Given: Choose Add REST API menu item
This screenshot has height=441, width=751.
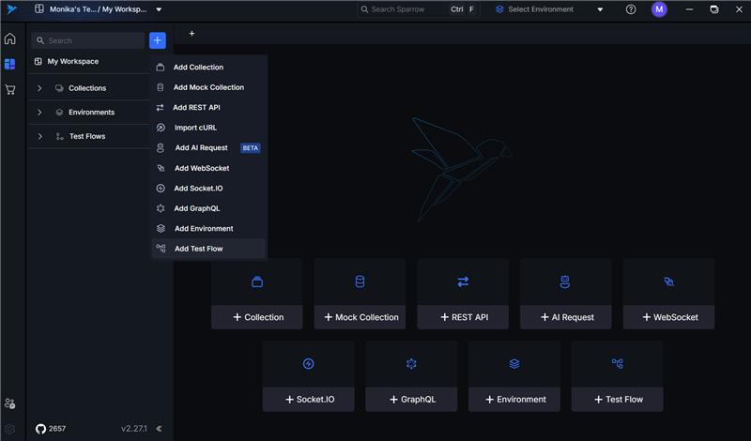Looking at the screenshot, I should tap(208, 107).
